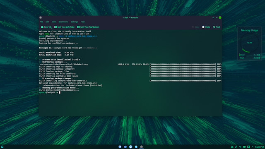Image resolution: width=265 pixels, height=149 pixels.
Task: Click the greyed-out Copy button
Action: 196,27
